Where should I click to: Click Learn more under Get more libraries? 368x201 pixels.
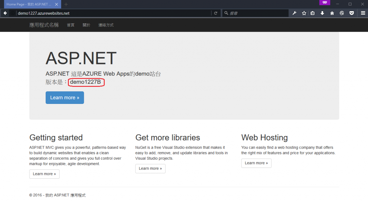point(151,169)
